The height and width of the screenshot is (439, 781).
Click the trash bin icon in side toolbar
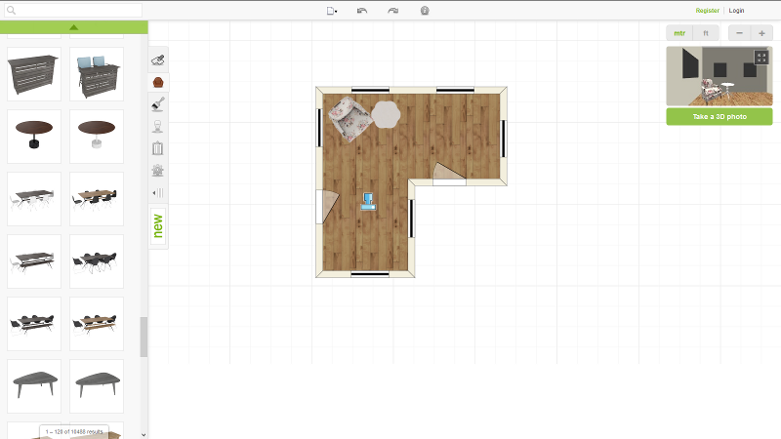click(157, 148)
